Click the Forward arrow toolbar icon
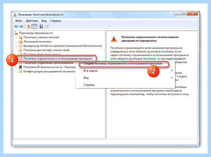Viewport: 211px width, 157px height. [x=21, y=27]
